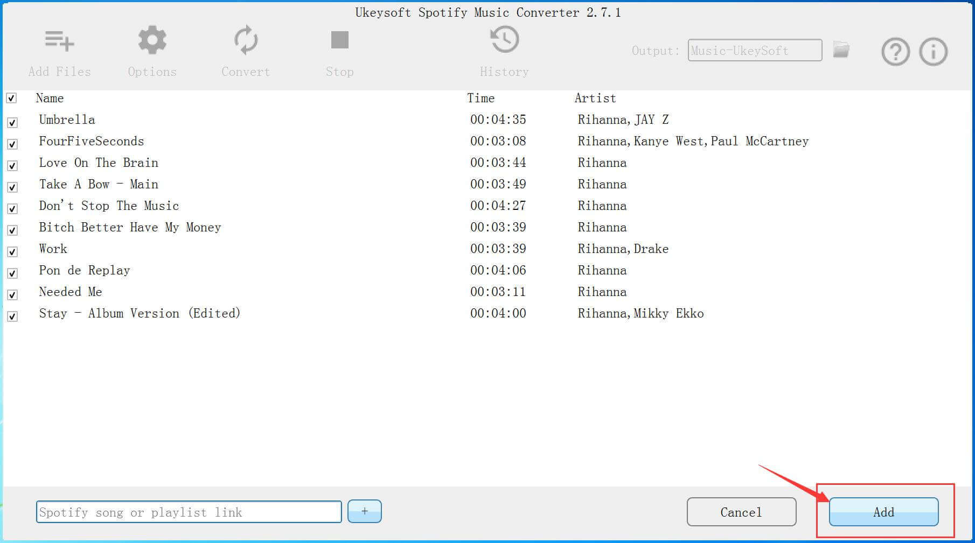Start conversion with the Convert icon
Image resolution: width=975 pixels, height=543 pixels.
tap(246, 40)
